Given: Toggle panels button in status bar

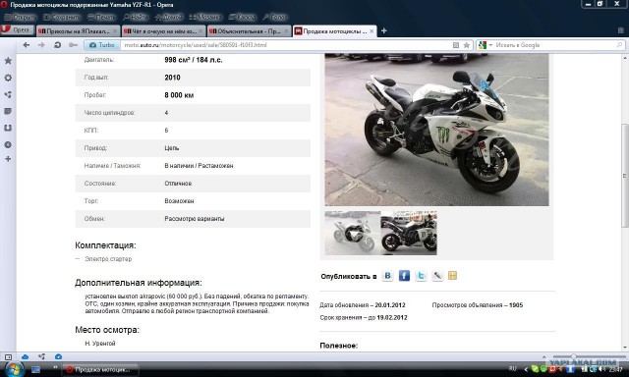Looking at the screenshot, I should pyautogui.click(x=8, y=356).
